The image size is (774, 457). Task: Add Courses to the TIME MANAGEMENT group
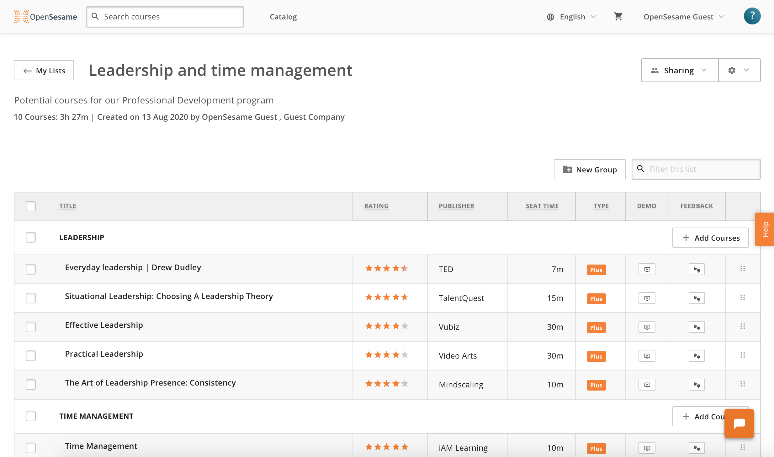698,416
